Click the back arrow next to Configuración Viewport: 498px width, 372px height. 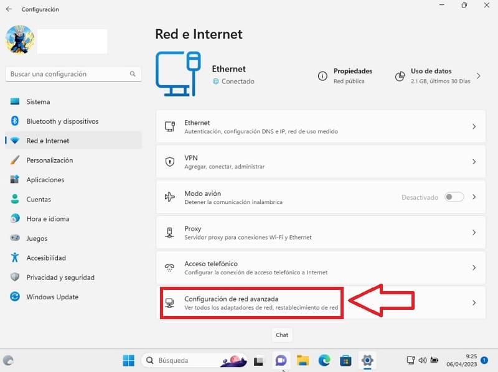[9, 9]
